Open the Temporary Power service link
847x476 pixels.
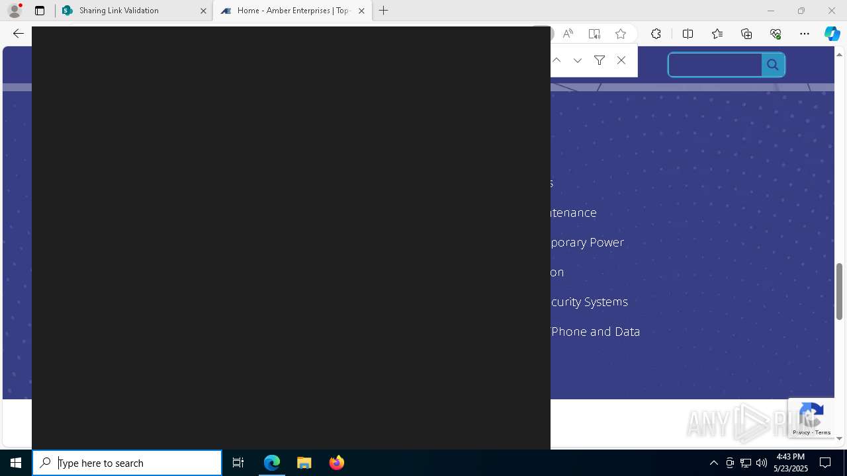[587, 242]
